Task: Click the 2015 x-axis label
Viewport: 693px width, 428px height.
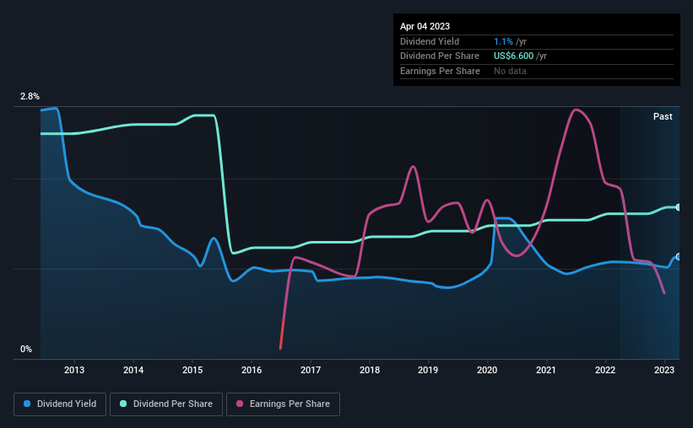Action: (x=192, y=370)
